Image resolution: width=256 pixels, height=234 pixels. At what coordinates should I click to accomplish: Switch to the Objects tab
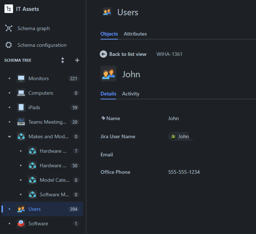click(109, 34)
